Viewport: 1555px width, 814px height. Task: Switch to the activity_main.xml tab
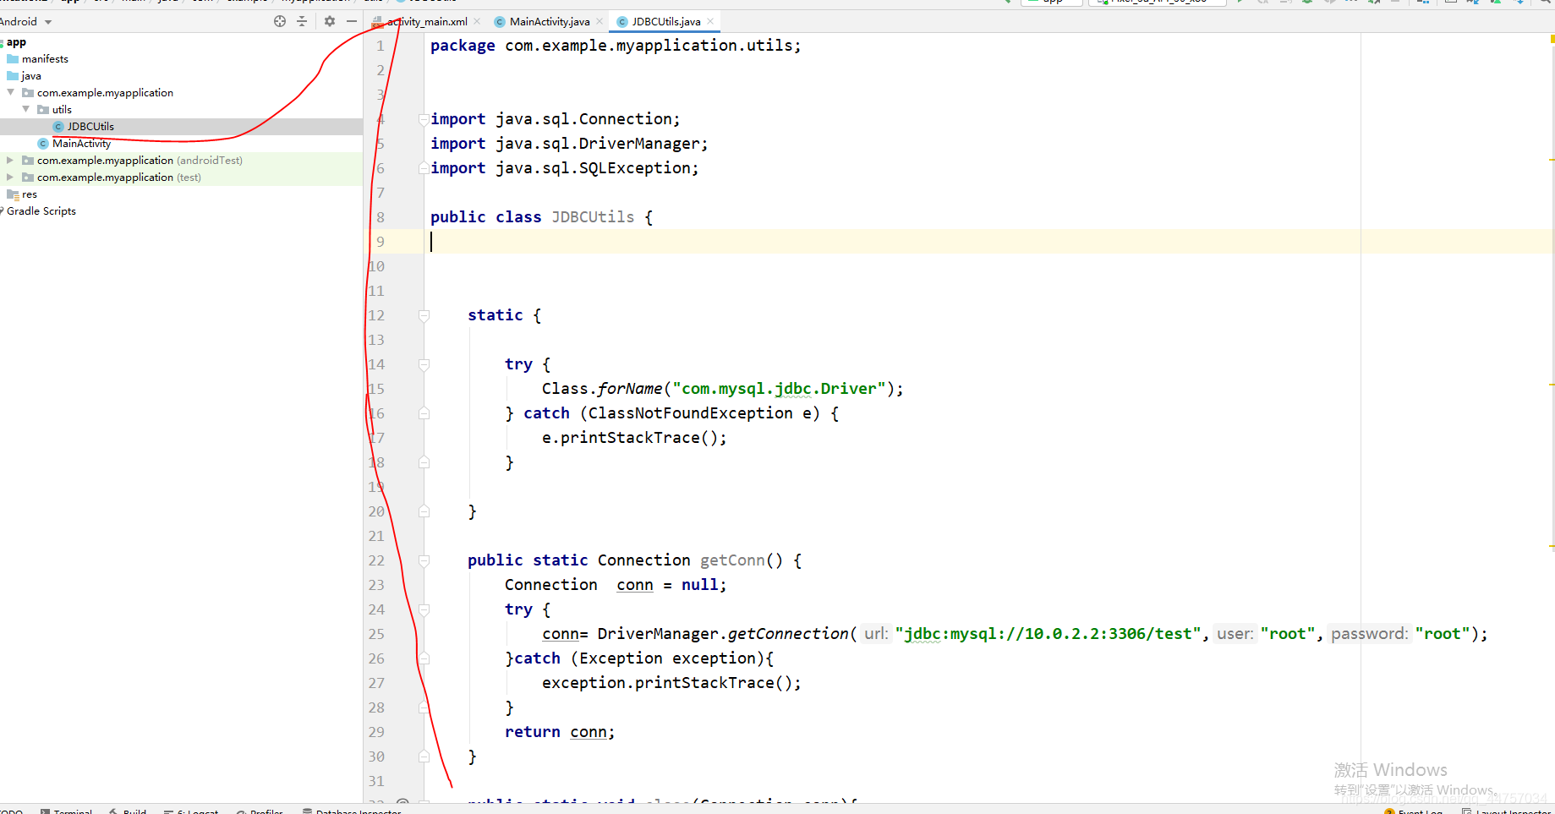point(427,21)
